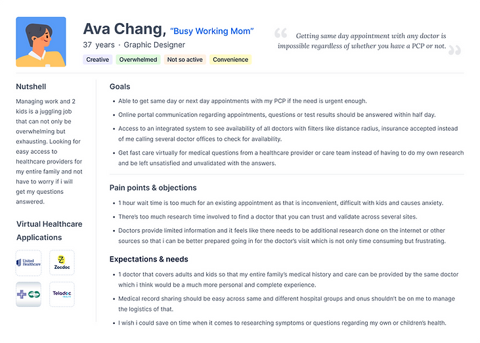The image size is (480, 343).
Task: Choose the Convenience tag
Action: [230, 59]
